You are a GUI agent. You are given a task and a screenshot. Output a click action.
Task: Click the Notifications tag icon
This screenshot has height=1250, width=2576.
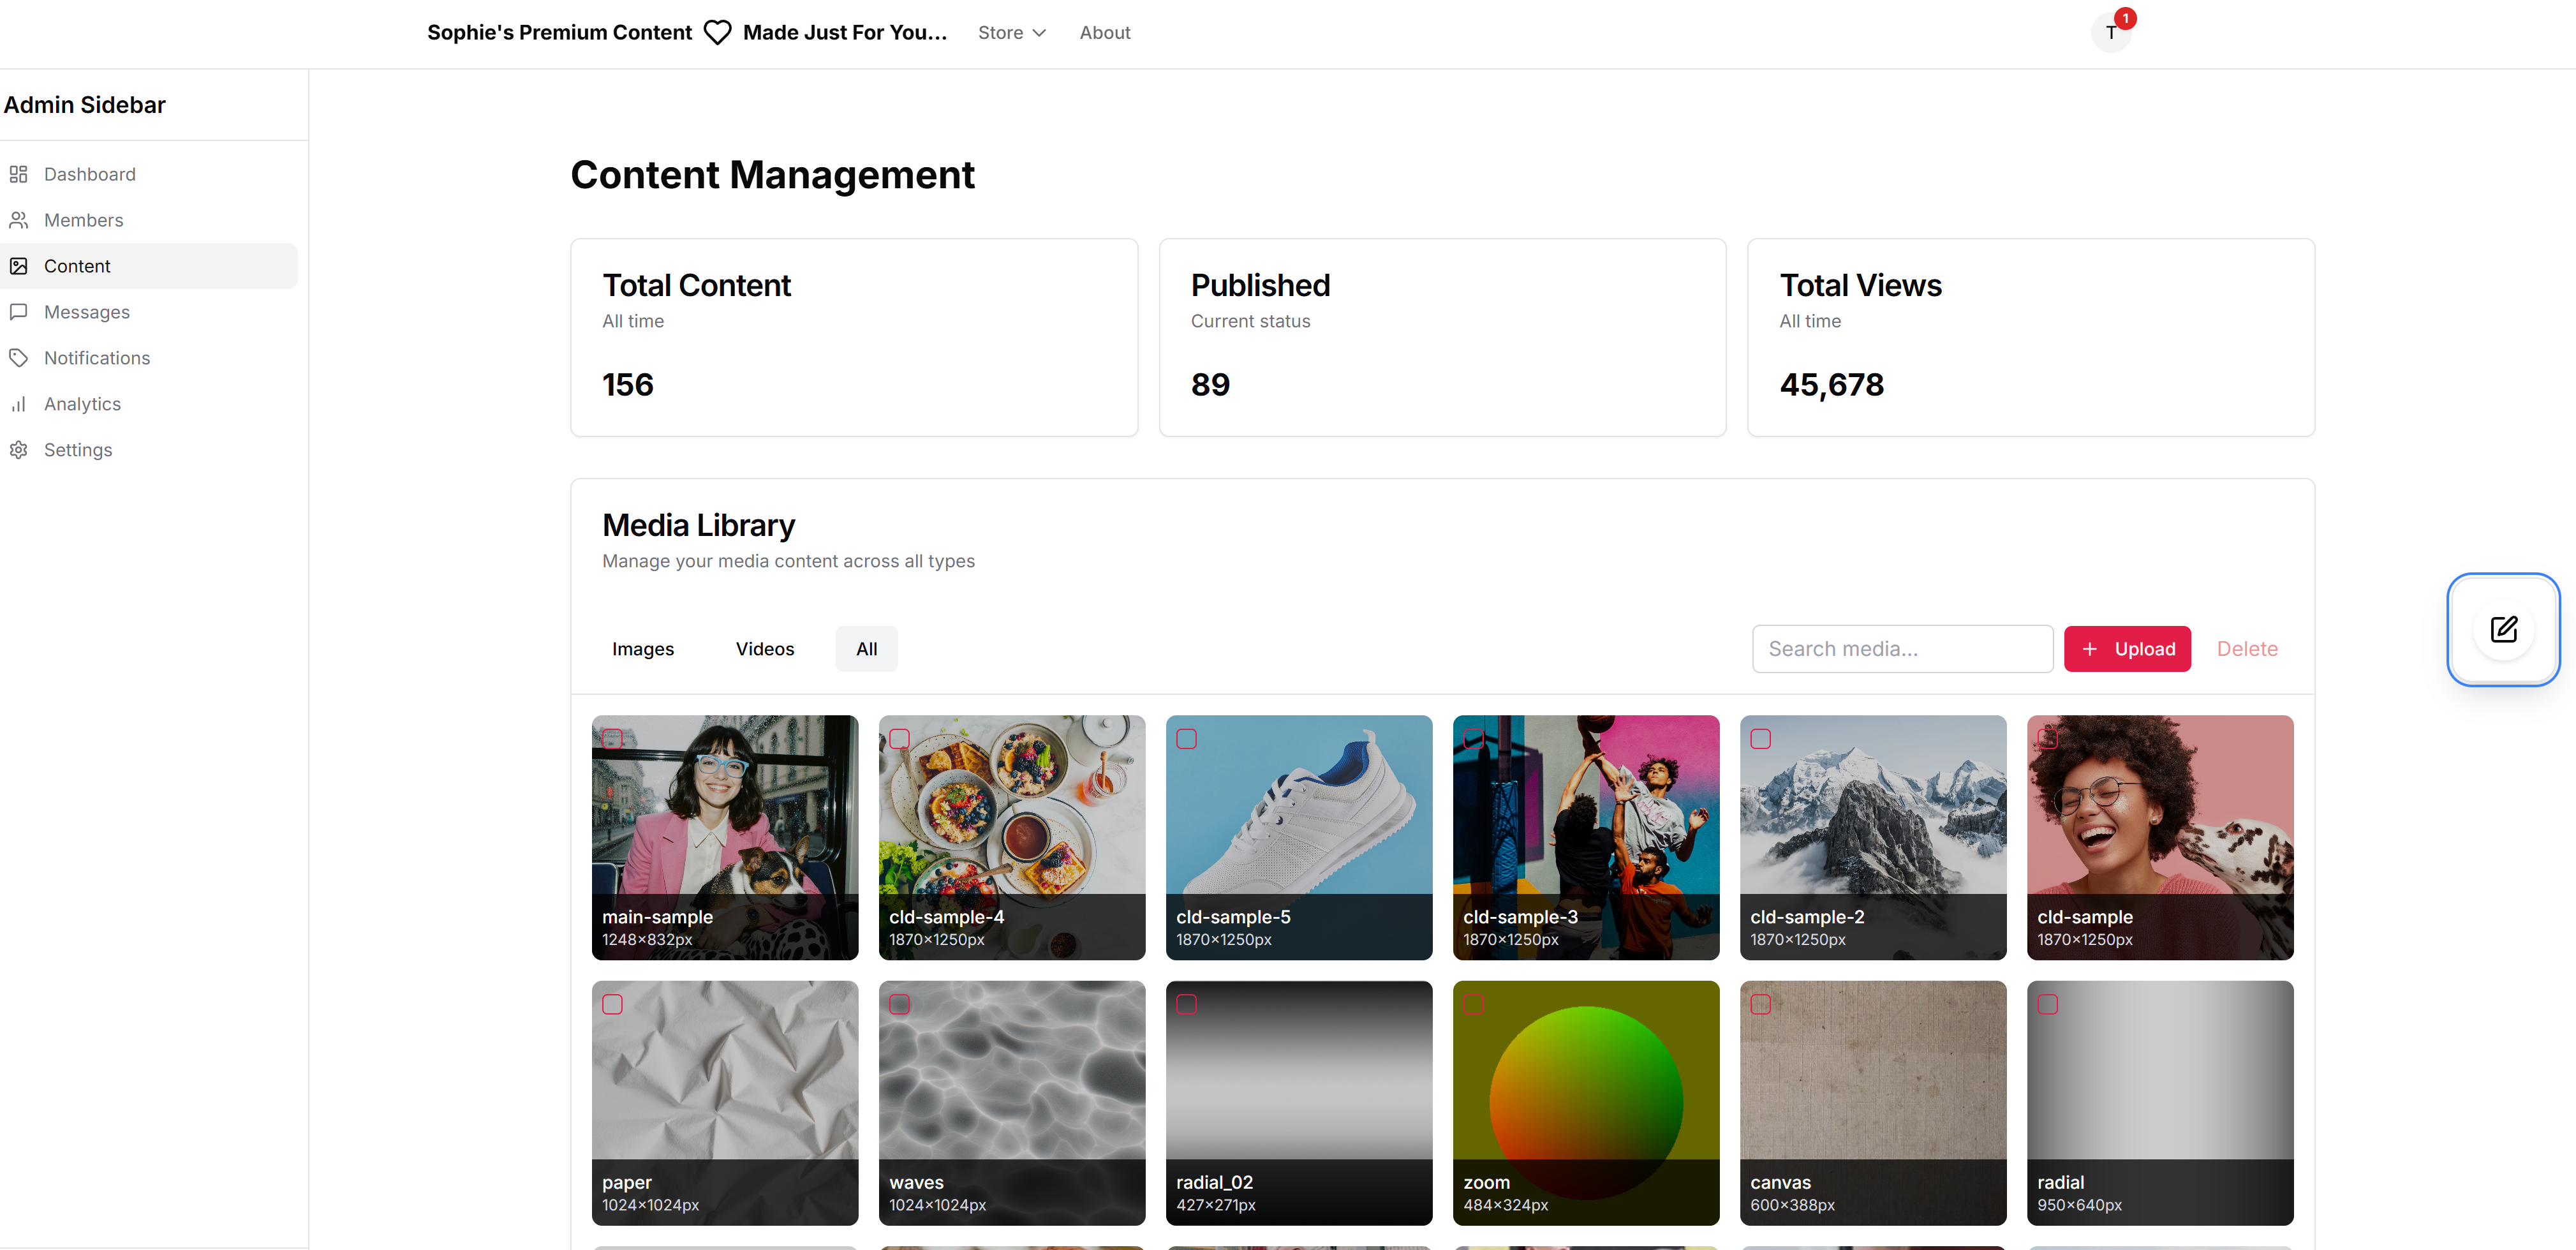tap(18, 358)
